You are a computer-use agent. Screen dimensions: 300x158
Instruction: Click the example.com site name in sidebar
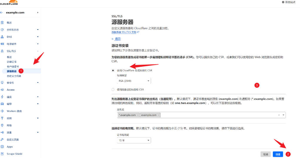pos(15,13)
